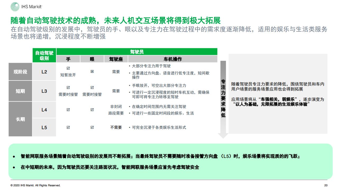This screenshot has width=338, height=190.
Task: Click the column header 驾驶座
Action: coord(116,59)
